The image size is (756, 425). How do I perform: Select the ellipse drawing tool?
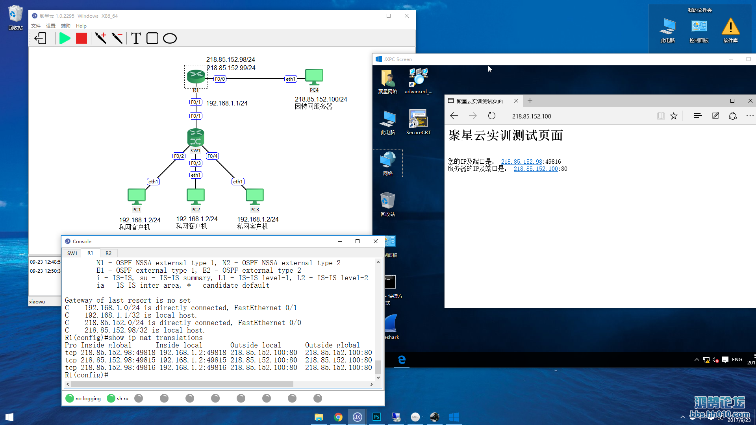click(x=170, y=38)
